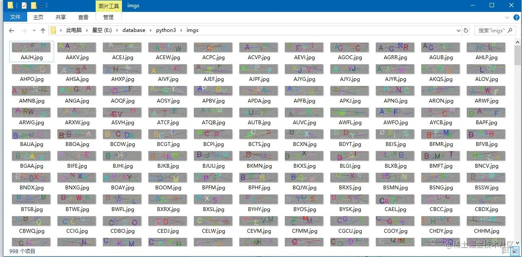Click the BNCV.jpg file name
The height and width of the screenshot is (257, 522).
pyautogui.click(x=486, y=166)
